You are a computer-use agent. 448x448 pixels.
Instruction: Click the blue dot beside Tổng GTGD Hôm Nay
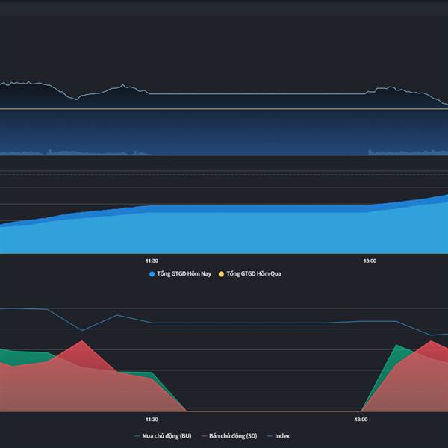click(152, 274)
